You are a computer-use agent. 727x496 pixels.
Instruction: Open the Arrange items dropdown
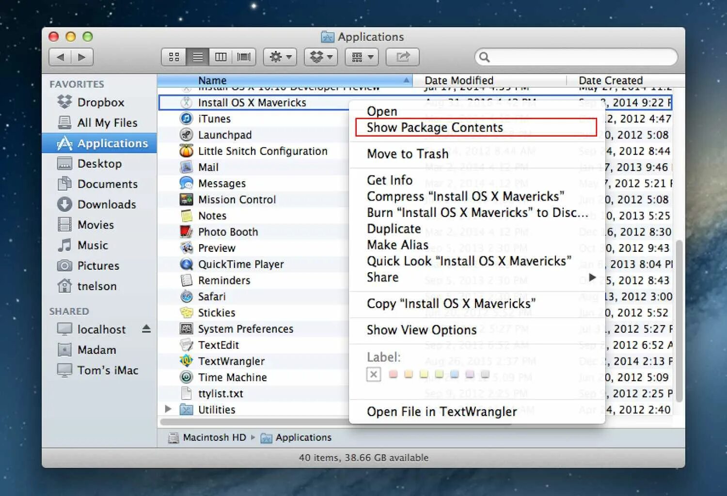point(362,57)
